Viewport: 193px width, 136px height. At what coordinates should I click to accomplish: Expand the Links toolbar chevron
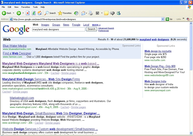coord(183,19)
